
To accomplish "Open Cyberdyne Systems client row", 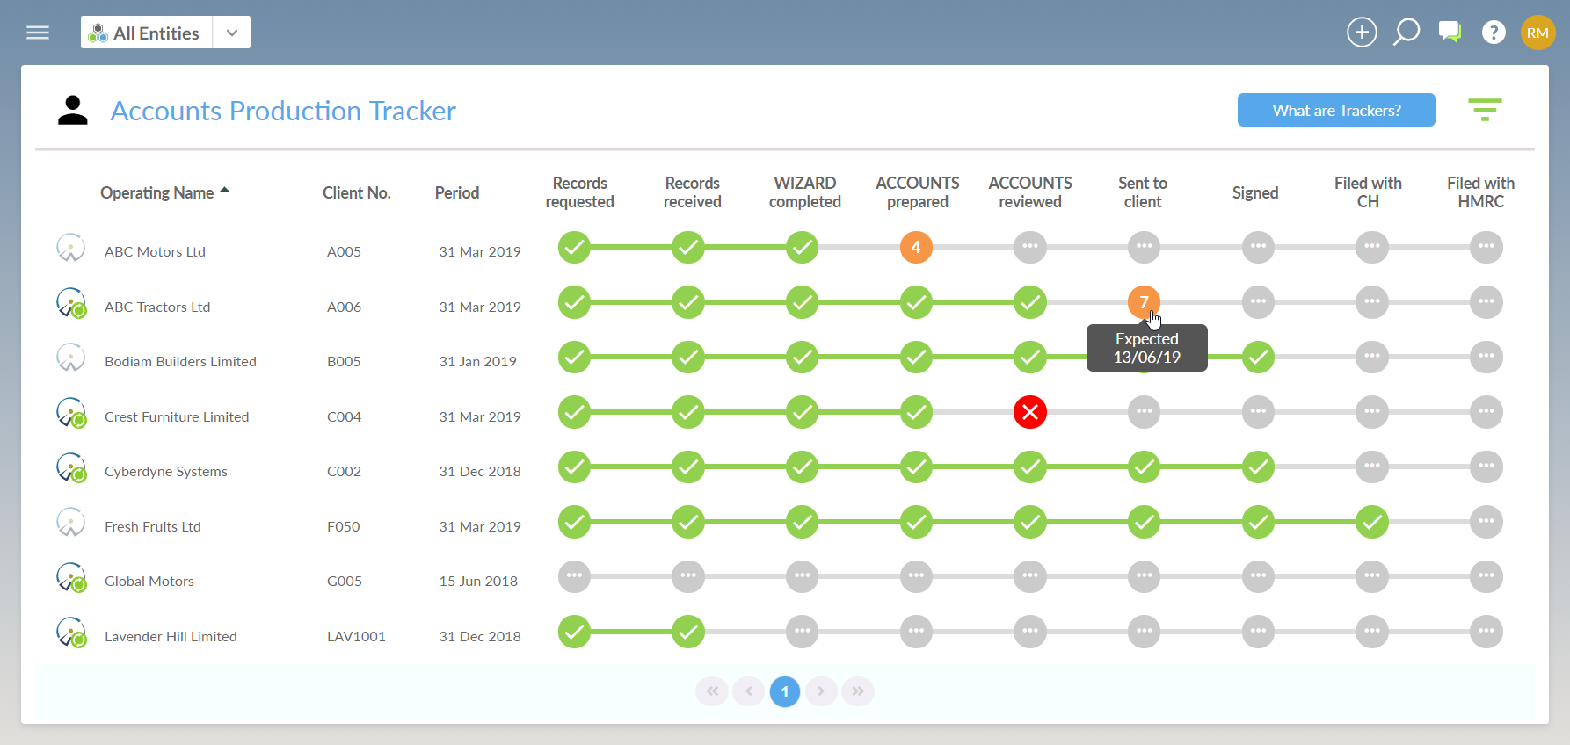I will 166,471.
